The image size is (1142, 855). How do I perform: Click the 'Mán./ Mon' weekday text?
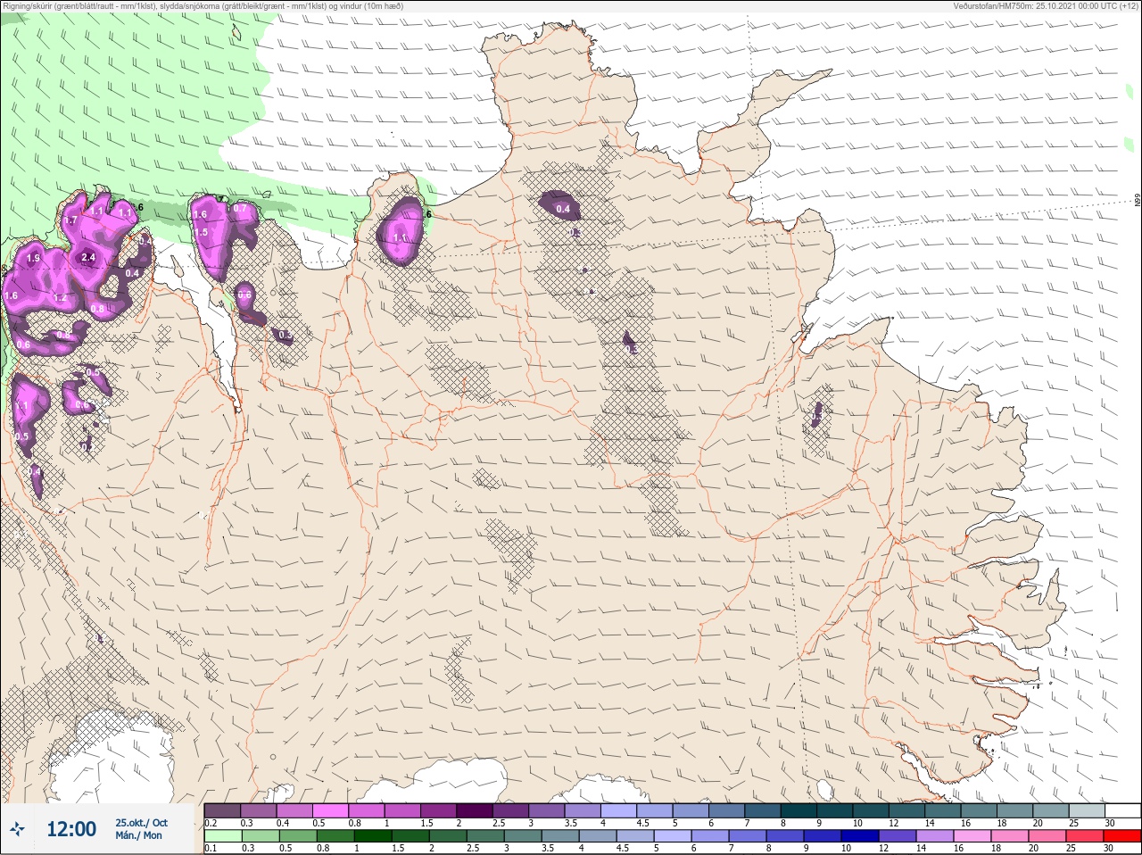(x=139, y=835)
